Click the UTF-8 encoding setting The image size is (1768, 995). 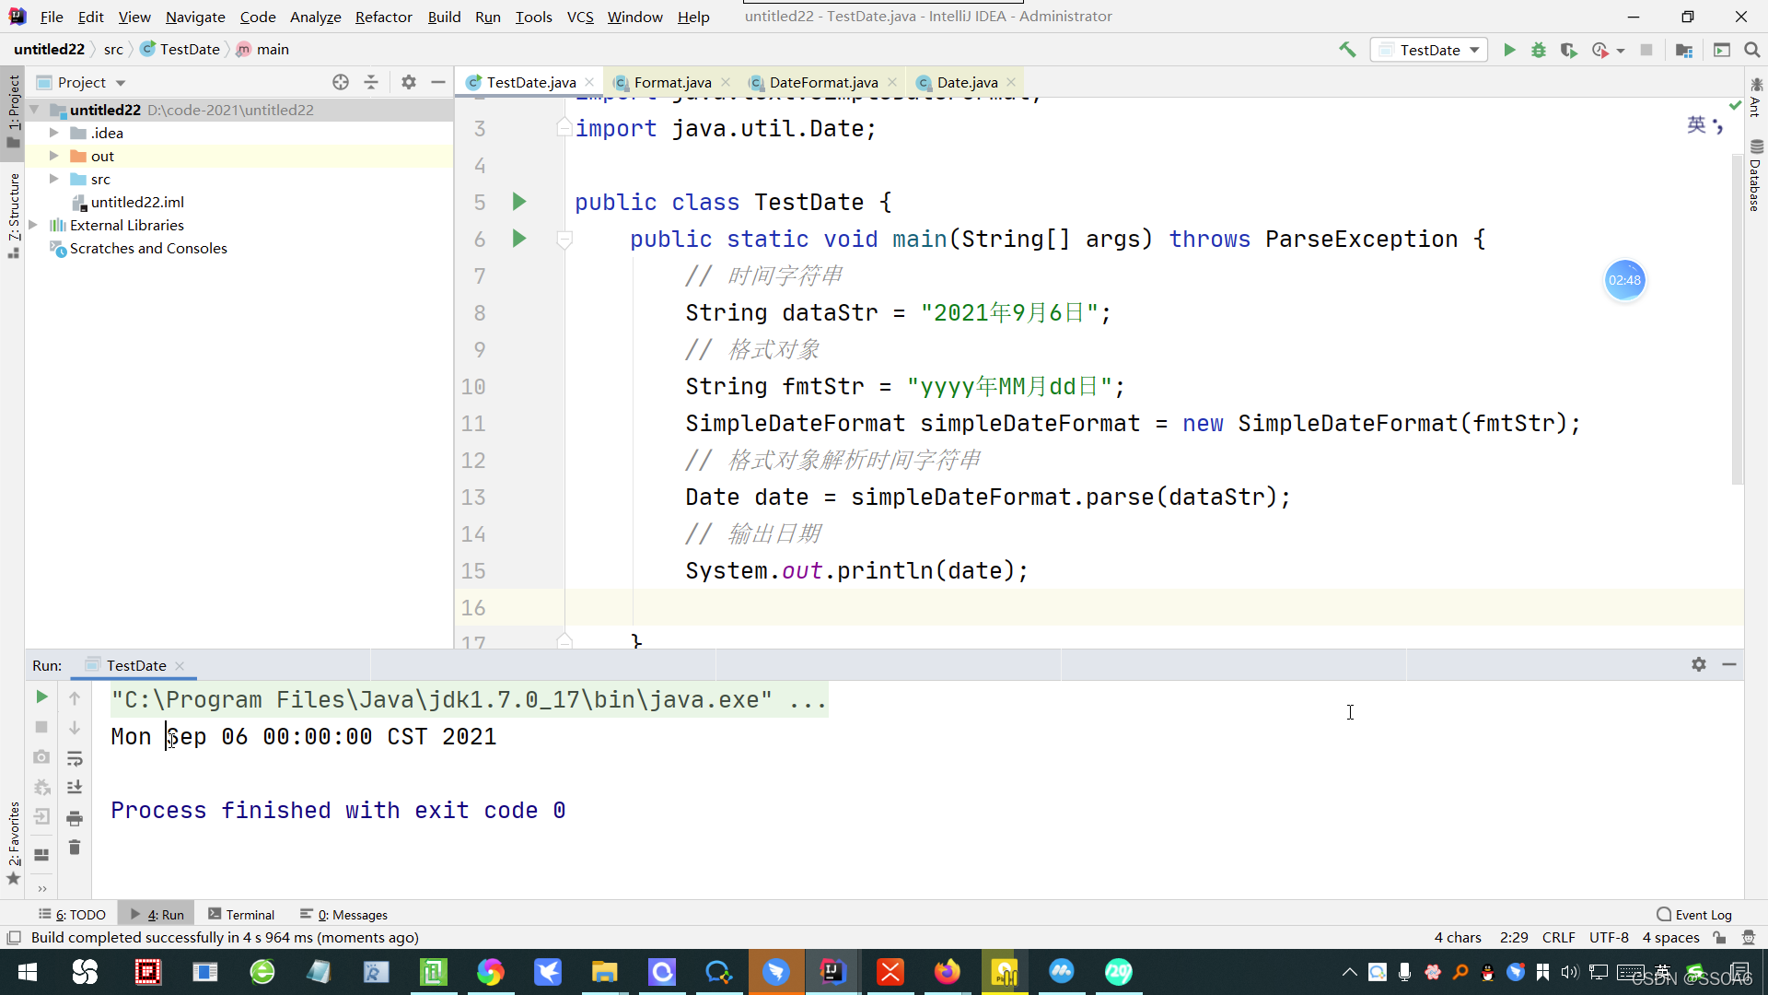click(1609, 937)
